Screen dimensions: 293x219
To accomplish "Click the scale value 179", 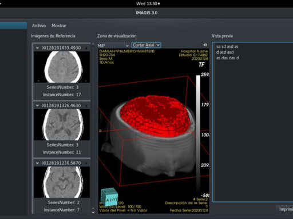I will coord(205,105).
